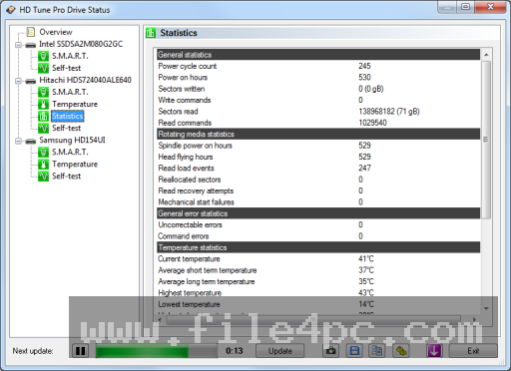Select the Hitachi HDS724040ALE640 drive
The width and height of the screenshot is (511, 371).
pyautogui.click(x=85, y=80)
